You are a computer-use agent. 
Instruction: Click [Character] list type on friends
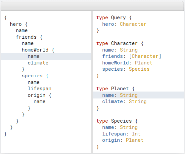pos(145,56)
